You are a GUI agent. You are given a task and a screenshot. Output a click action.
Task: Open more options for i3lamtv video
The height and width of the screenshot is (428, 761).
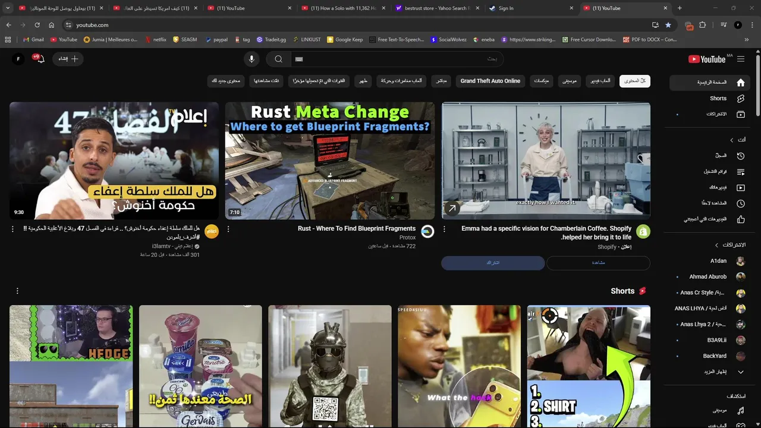13,229
